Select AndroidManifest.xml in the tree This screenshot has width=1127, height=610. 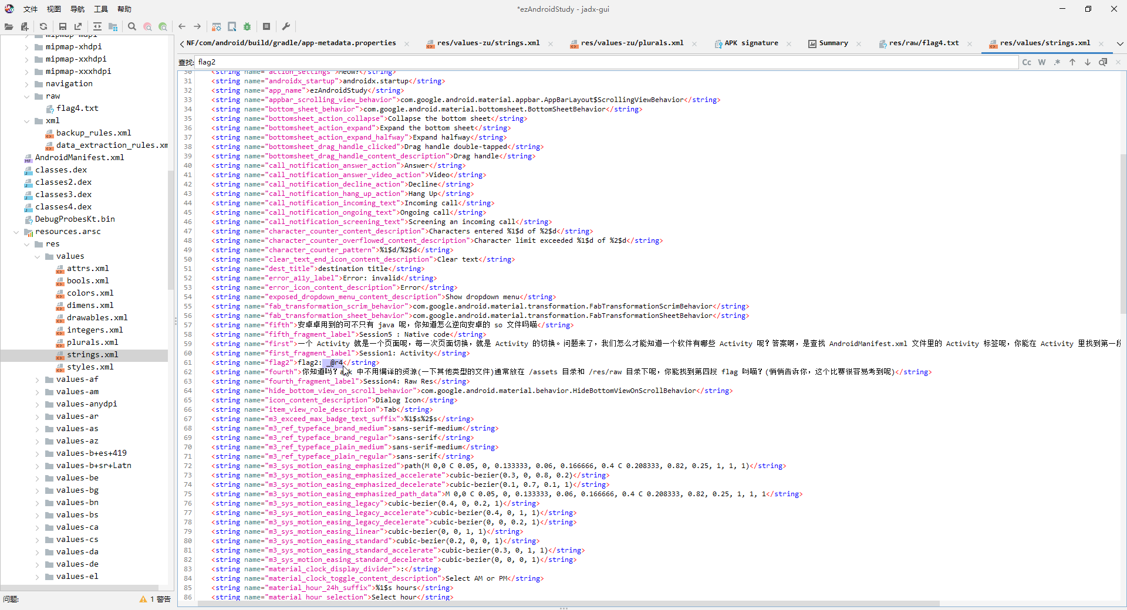pos(79,157)
